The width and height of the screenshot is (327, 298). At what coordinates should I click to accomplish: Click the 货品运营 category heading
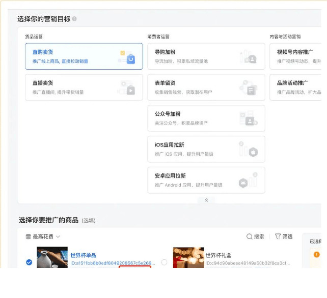34,37
